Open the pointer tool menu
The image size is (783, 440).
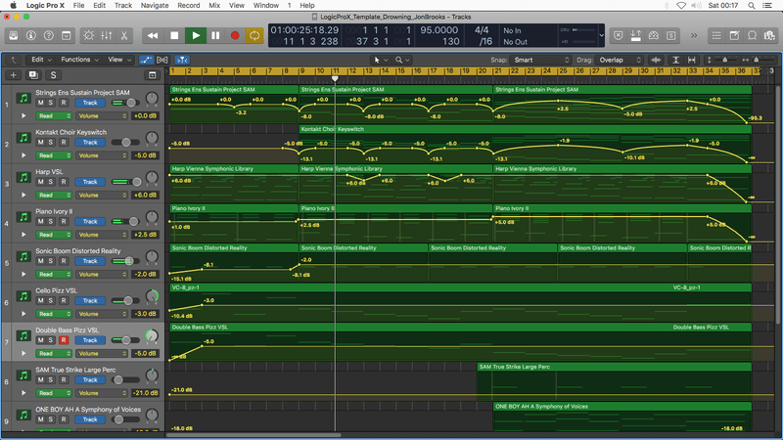pyautogui.click(x=381, y=60)
